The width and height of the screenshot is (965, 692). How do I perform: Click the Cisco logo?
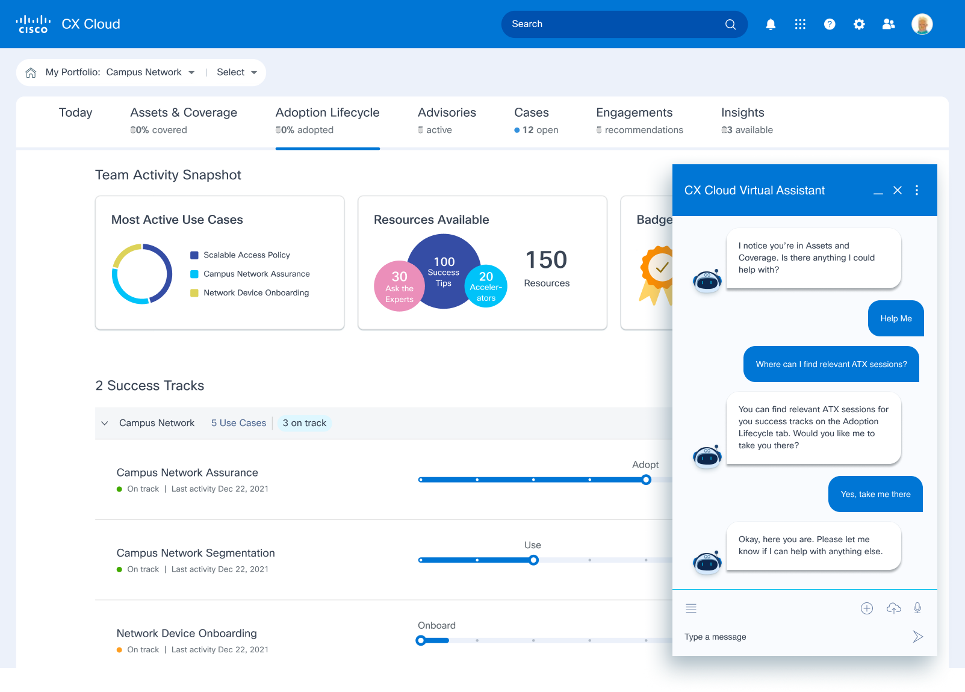pyautogui.click(x=33, y=24)
